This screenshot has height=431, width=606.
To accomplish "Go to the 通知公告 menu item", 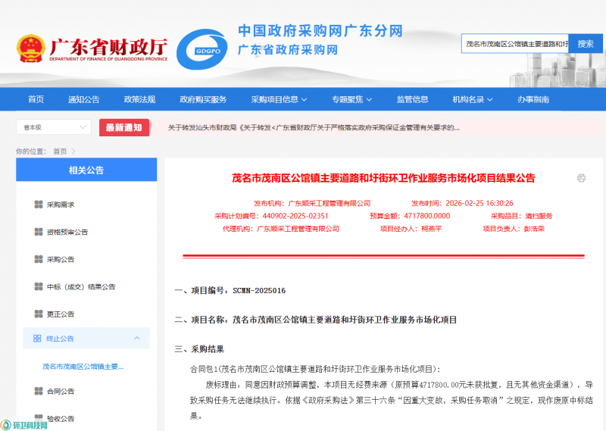I will 83,99.
